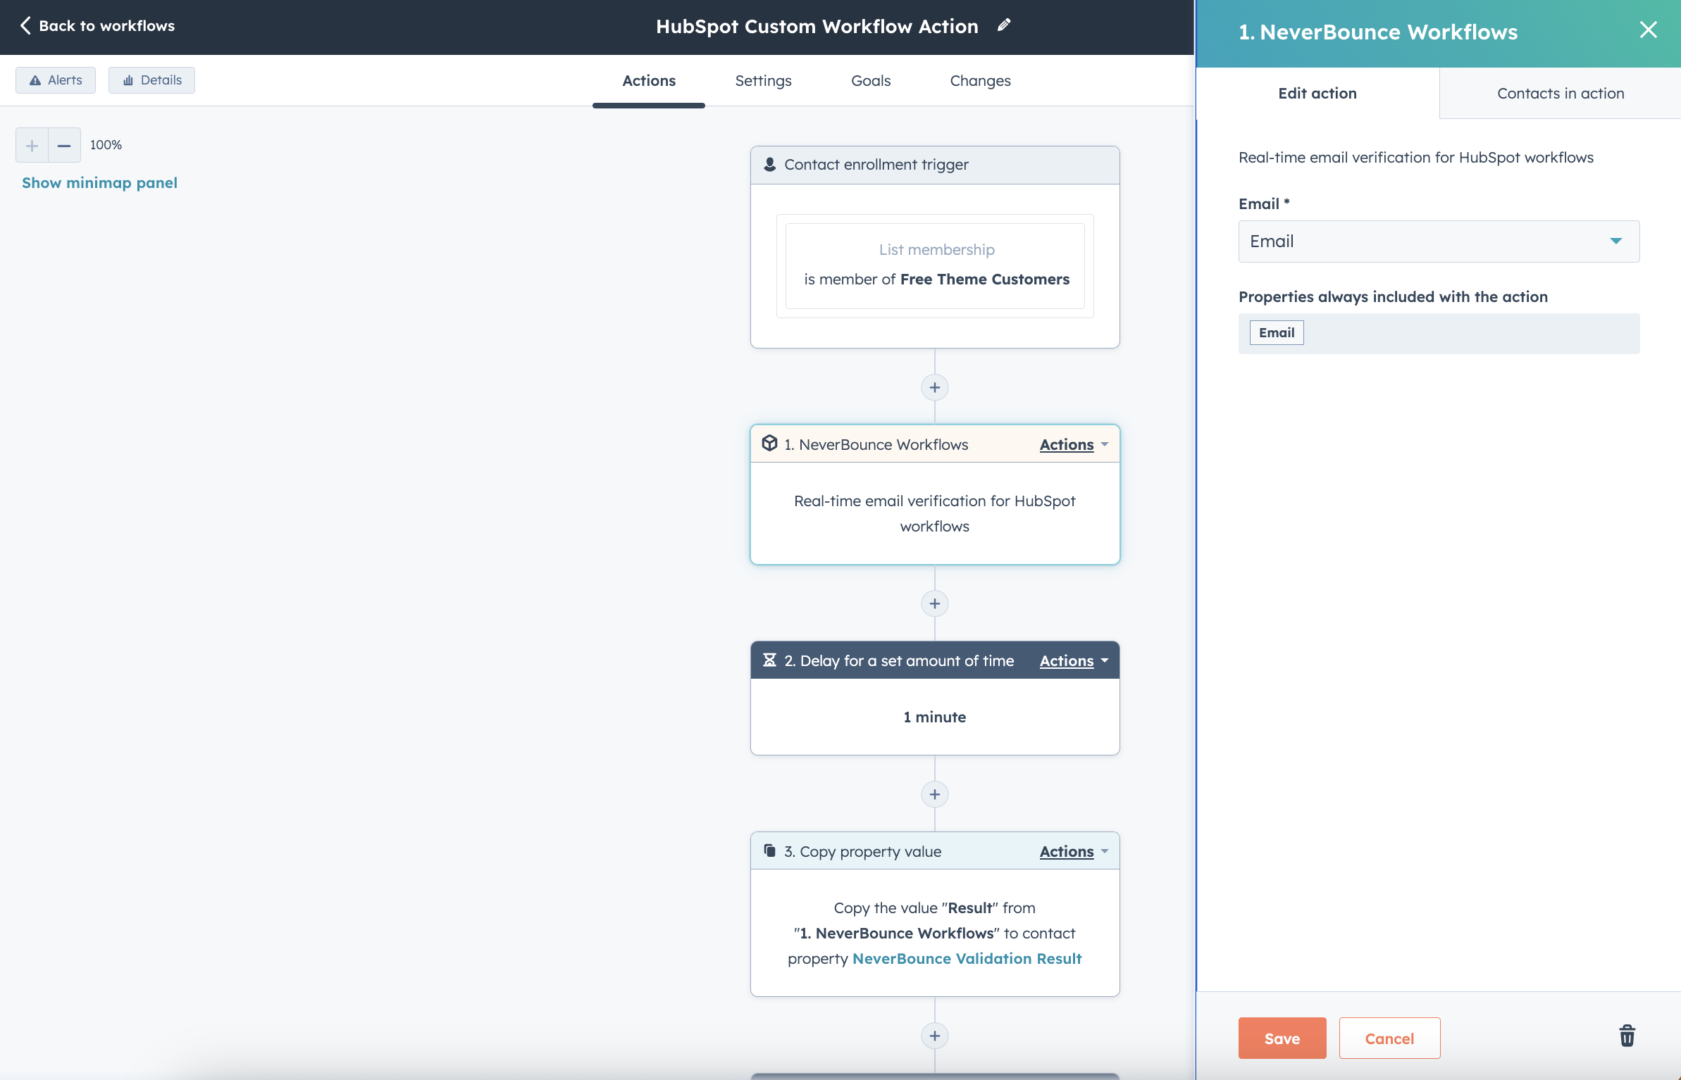The width and height of the screenshot is (1681, 1080).
Task: Open the NeverBounce Validation Result property link
Action: click(x=966, y=958)
